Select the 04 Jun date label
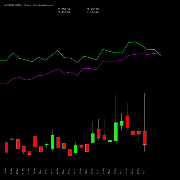 click(58, 171)
